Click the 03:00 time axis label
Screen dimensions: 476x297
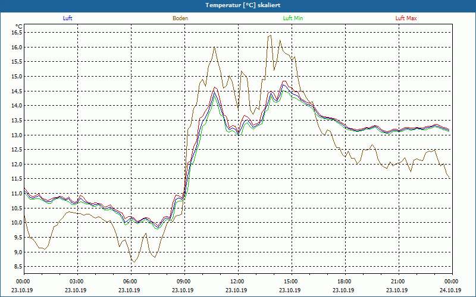78,282
